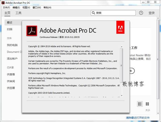Select 最近 in the sidebar
This screenshot has width=161, height=122.
[x=13, y=22]
